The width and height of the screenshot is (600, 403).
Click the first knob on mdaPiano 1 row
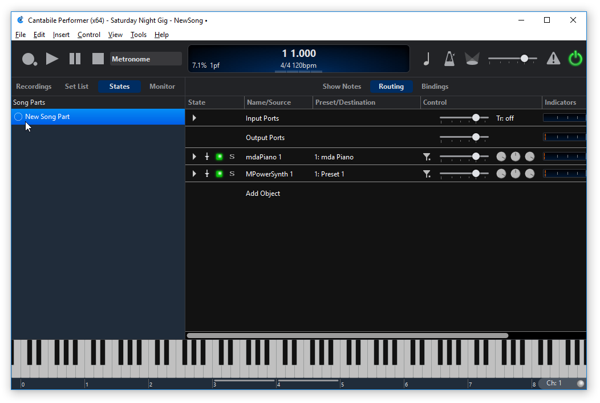tap(501, 157)
